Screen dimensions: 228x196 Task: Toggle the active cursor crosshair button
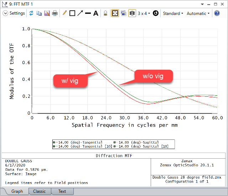coord(115,14)
